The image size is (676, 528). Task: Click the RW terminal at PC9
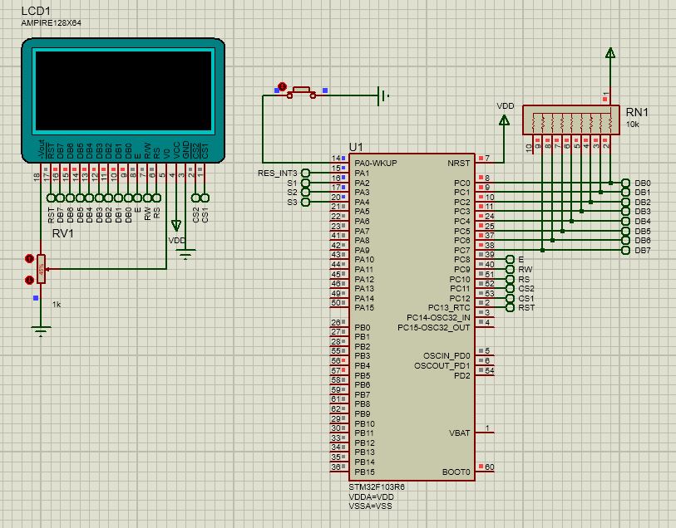pyautogui.click(x=510, y=269)
